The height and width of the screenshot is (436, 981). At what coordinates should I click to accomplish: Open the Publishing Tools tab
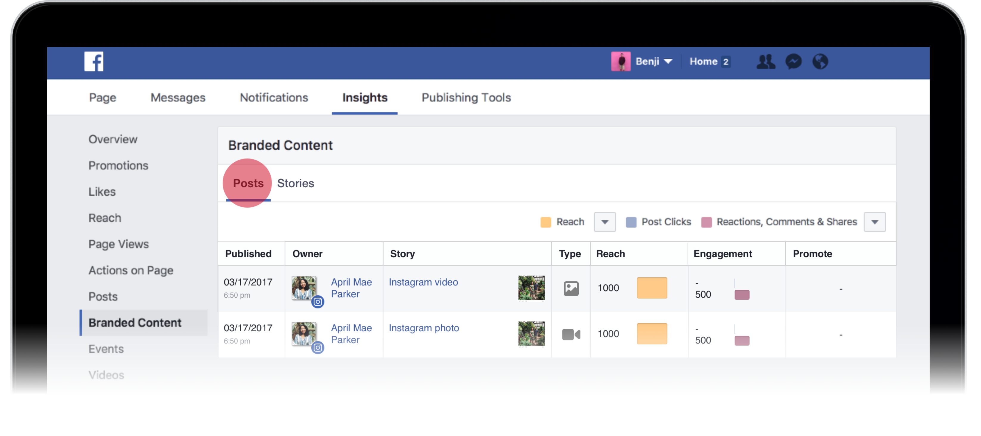(466, 98)
